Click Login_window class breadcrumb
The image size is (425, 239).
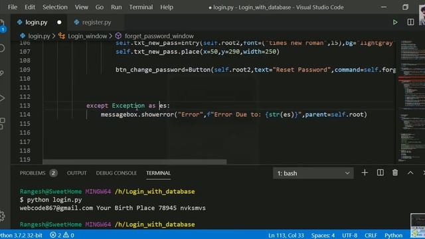(87, 36)
